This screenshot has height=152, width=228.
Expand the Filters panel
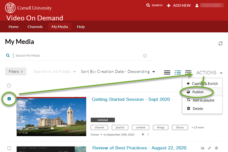point(16,71)
